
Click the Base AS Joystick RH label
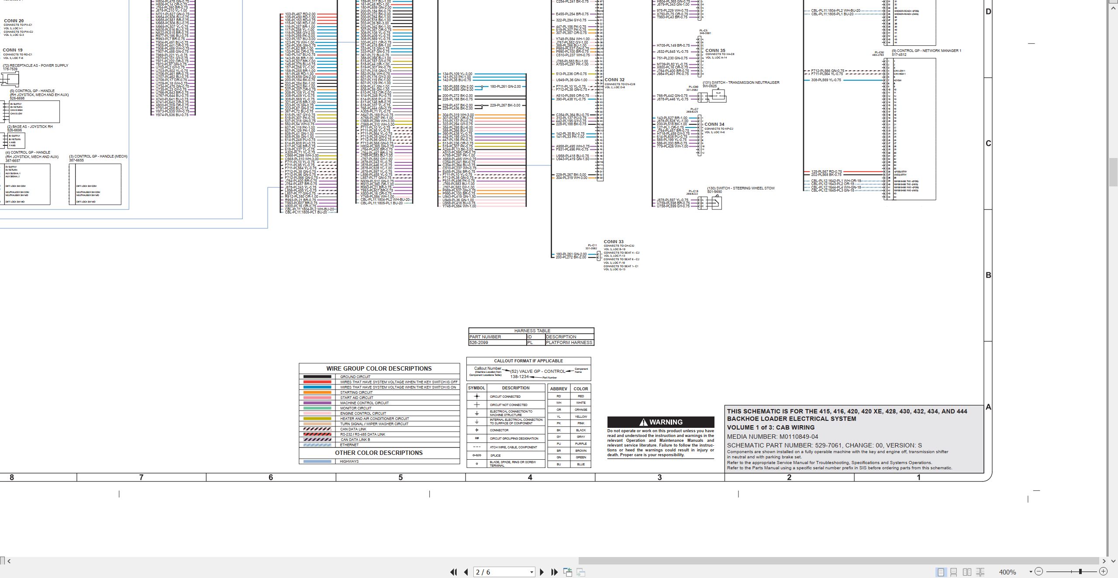(30, 127)
